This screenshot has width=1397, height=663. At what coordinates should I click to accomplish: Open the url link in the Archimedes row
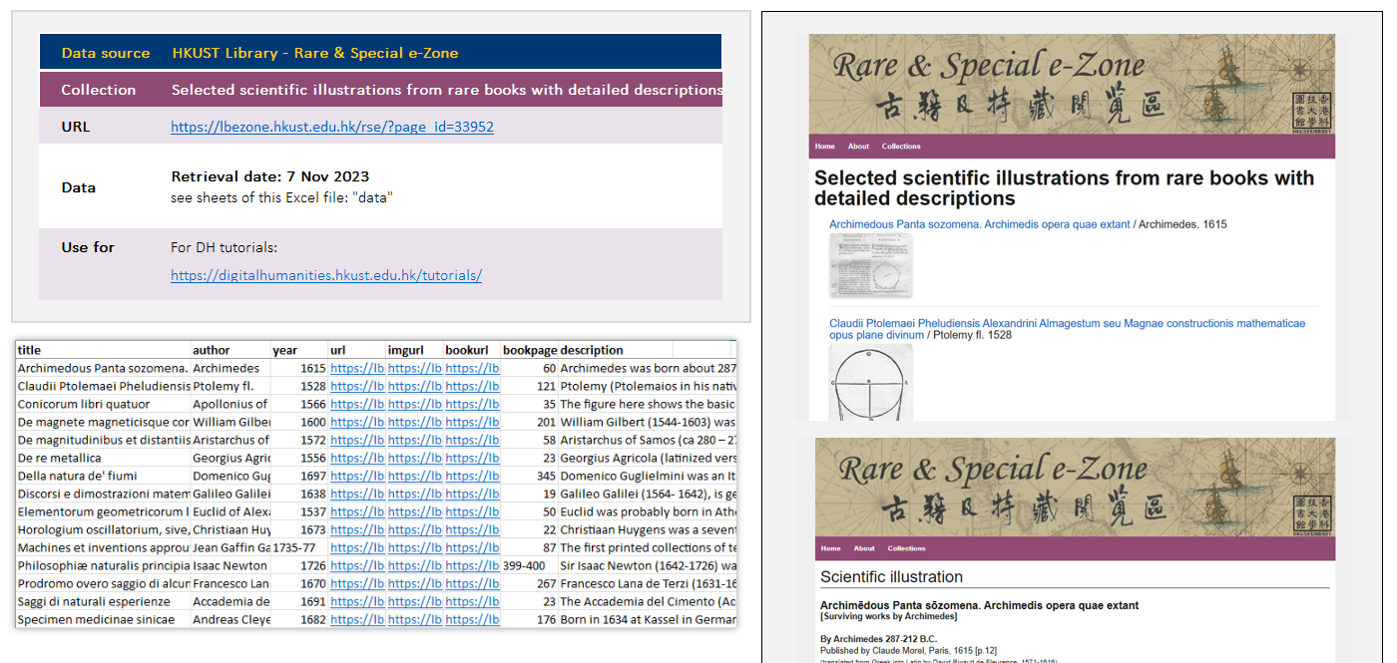pos(356,368)
